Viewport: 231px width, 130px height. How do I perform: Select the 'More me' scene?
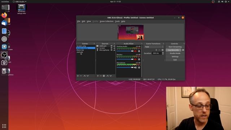coord(86,50)
